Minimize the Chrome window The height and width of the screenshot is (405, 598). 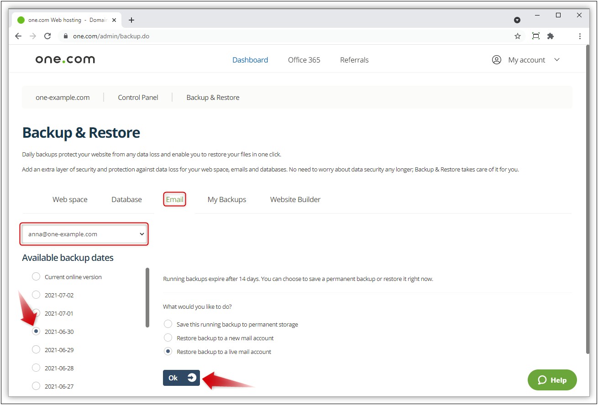pyautogui.click(x=537, y=15)
